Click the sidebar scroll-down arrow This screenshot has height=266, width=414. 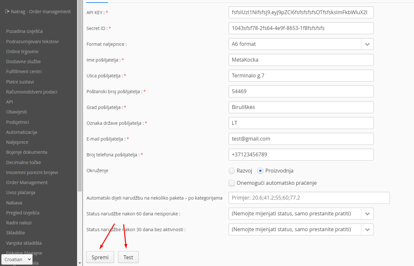[x=80, y=263]
